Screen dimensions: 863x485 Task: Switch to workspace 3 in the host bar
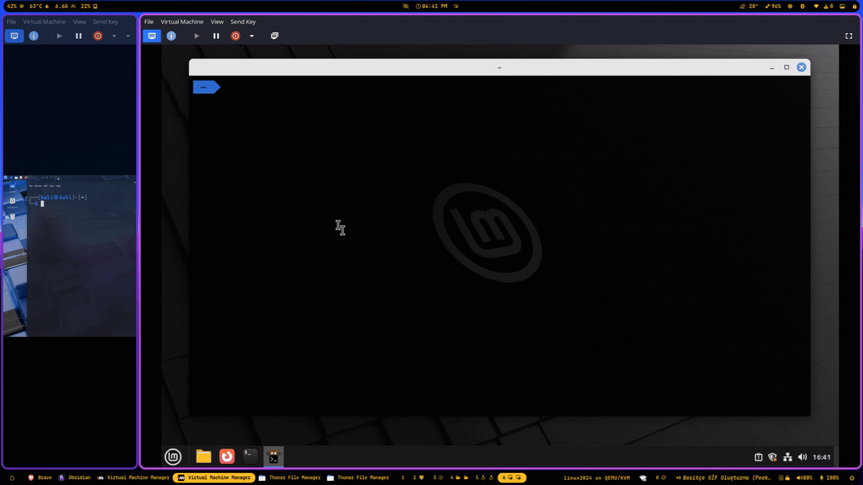click(438, 478)
